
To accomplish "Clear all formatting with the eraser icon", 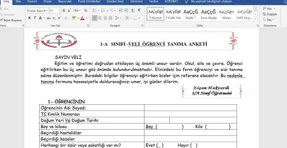I will click(85, 10).
